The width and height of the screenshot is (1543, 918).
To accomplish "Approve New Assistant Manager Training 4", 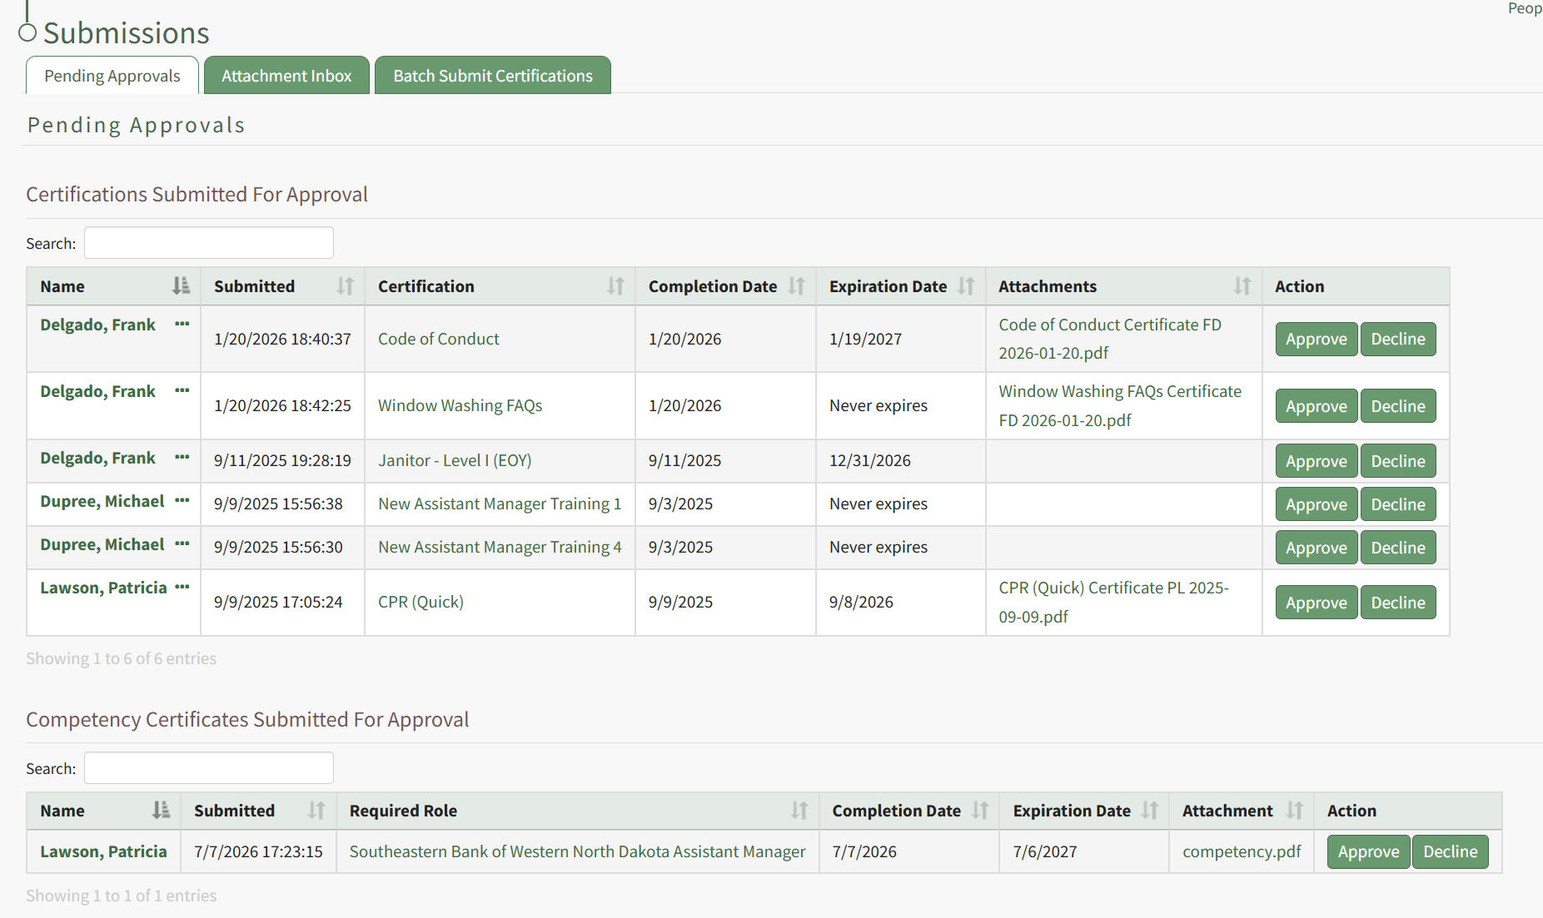I will (x=1317, y=548).
